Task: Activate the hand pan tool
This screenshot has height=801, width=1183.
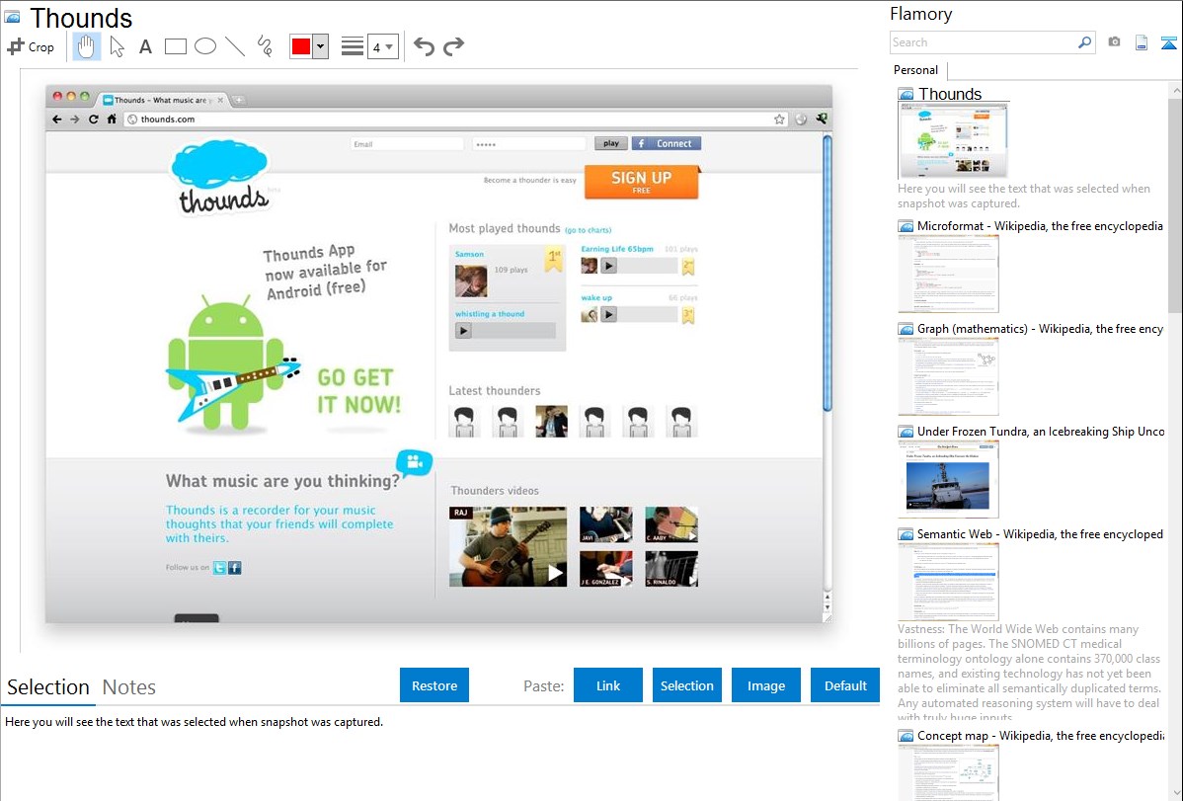Action: [86, 46]
